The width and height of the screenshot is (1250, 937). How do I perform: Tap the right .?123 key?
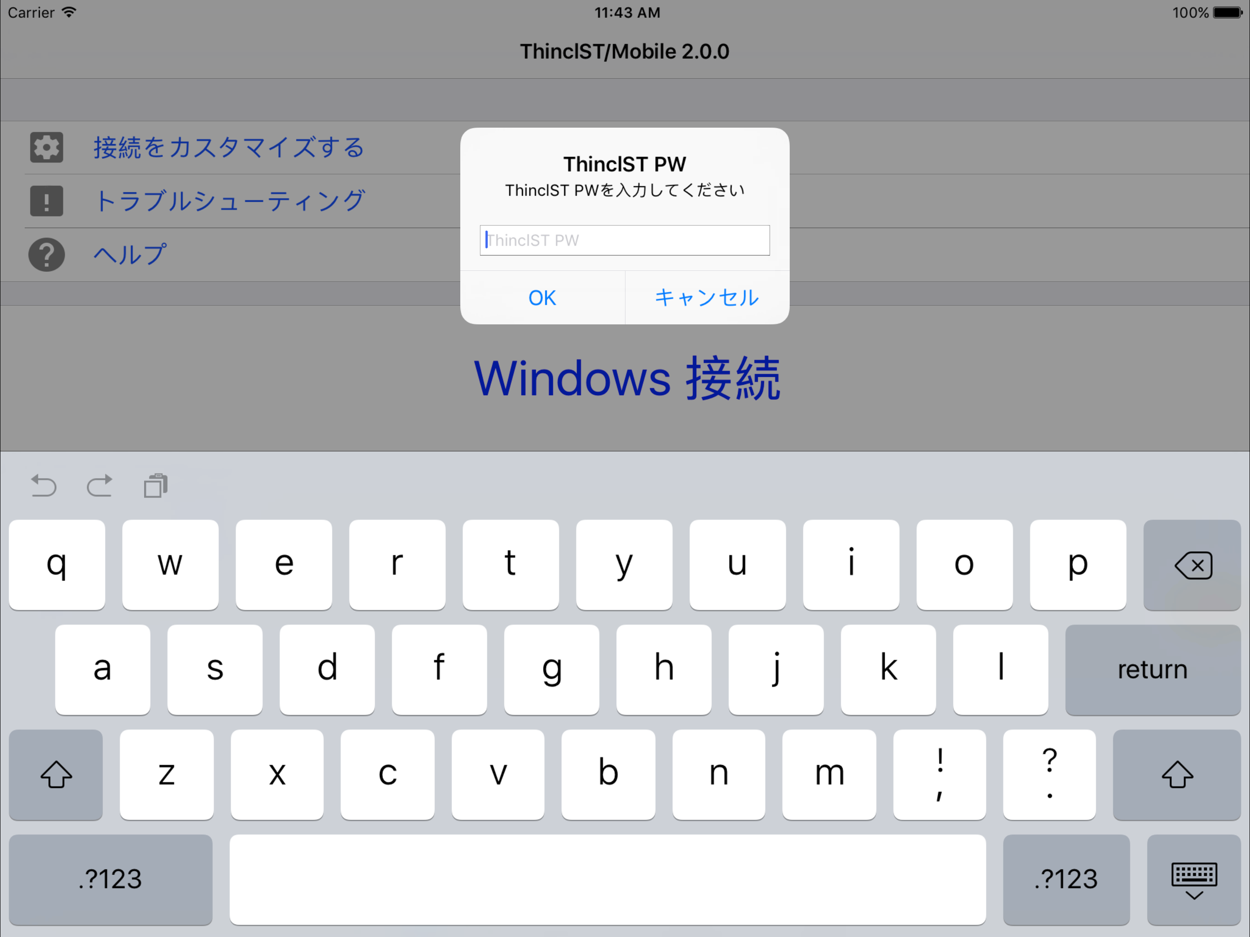[x=1067, y=879]
